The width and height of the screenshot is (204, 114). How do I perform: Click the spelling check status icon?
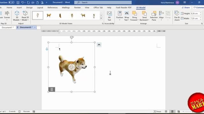(19, 111)
